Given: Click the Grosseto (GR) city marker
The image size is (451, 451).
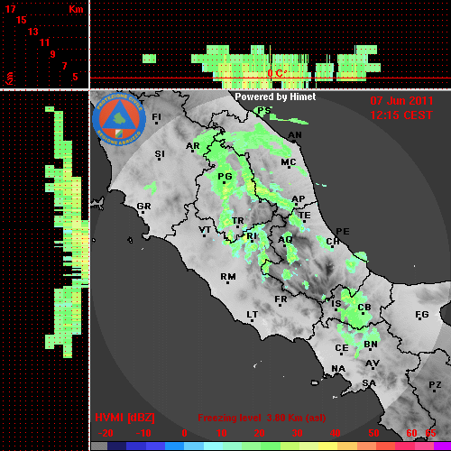Looking at the screenshot, I should coord(143,212).
